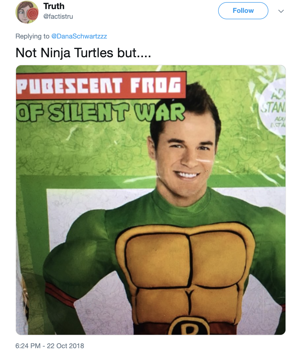Open the tweet options chevron menu
Viewport: 301px width, 353px height.
click(281, 11)
